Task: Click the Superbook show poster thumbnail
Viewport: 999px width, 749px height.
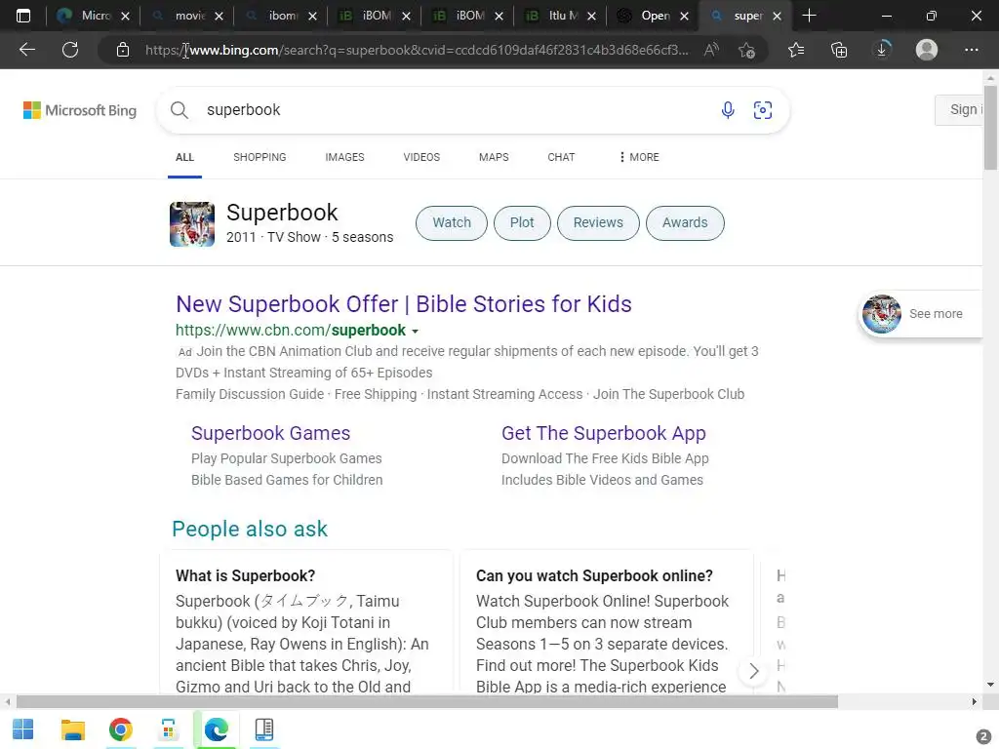Action: 192,224
